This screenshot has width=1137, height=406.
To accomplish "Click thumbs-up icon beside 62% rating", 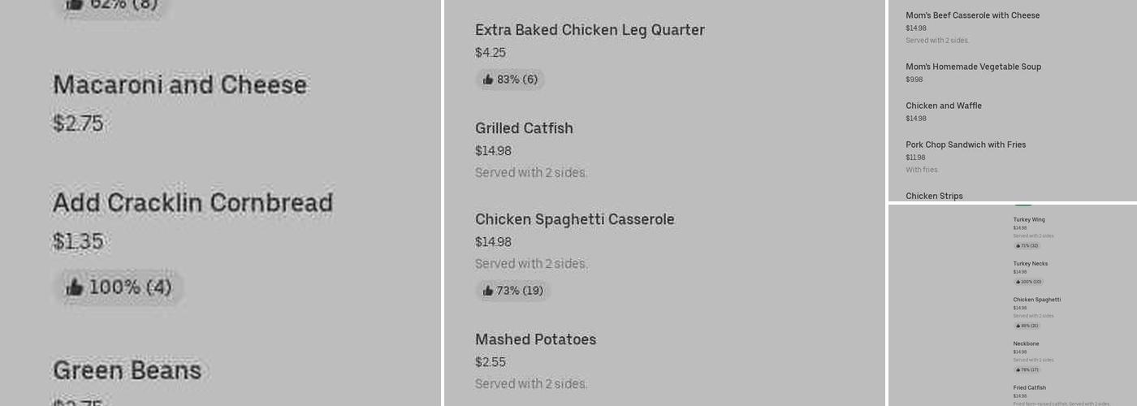I will [x=75, y=4].
